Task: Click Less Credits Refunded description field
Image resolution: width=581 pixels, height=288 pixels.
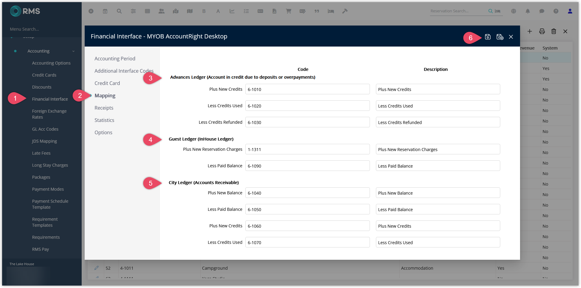Action: [x=438, y=122]
